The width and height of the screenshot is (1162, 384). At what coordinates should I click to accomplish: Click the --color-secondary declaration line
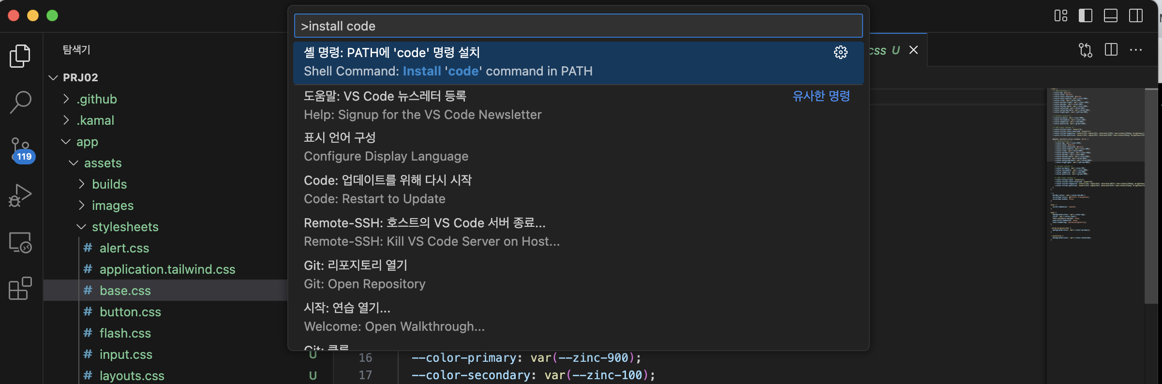point(533,375)
